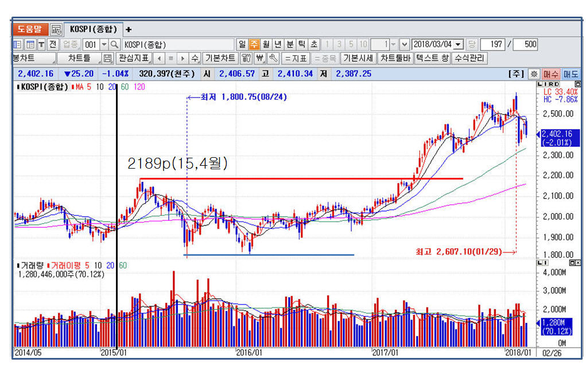Screen dimensions: 586x374
Task: Click the bar count field showing 197
Action: click(492, 44)
